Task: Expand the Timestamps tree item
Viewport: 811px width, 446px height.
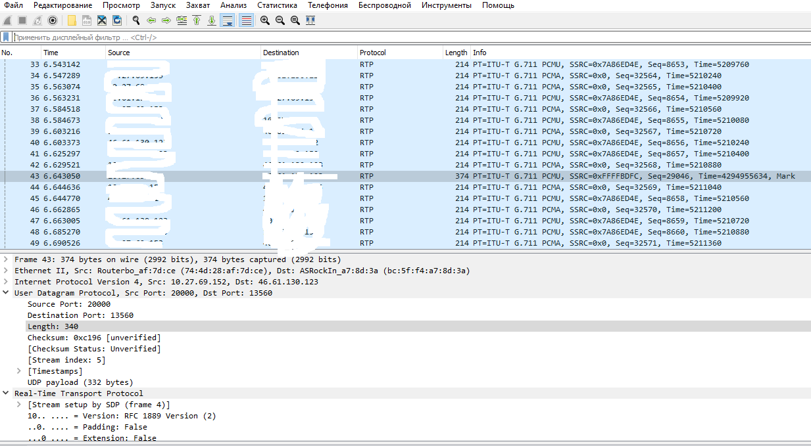Action: 19,371
